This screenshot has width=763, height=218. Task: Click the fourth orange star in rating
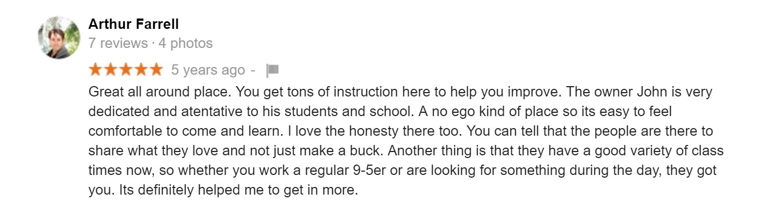pyautogui.click(x=141, y=69)
